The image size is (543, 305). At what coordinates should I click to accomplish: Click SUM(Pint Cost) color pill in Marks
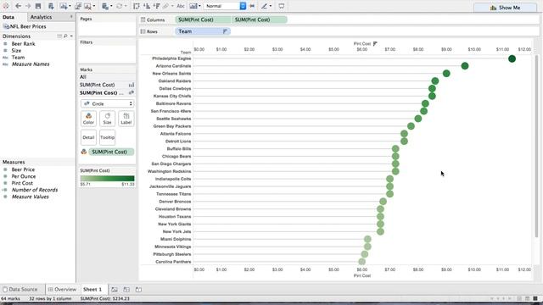pyautogui.click(x=111, y=152)
